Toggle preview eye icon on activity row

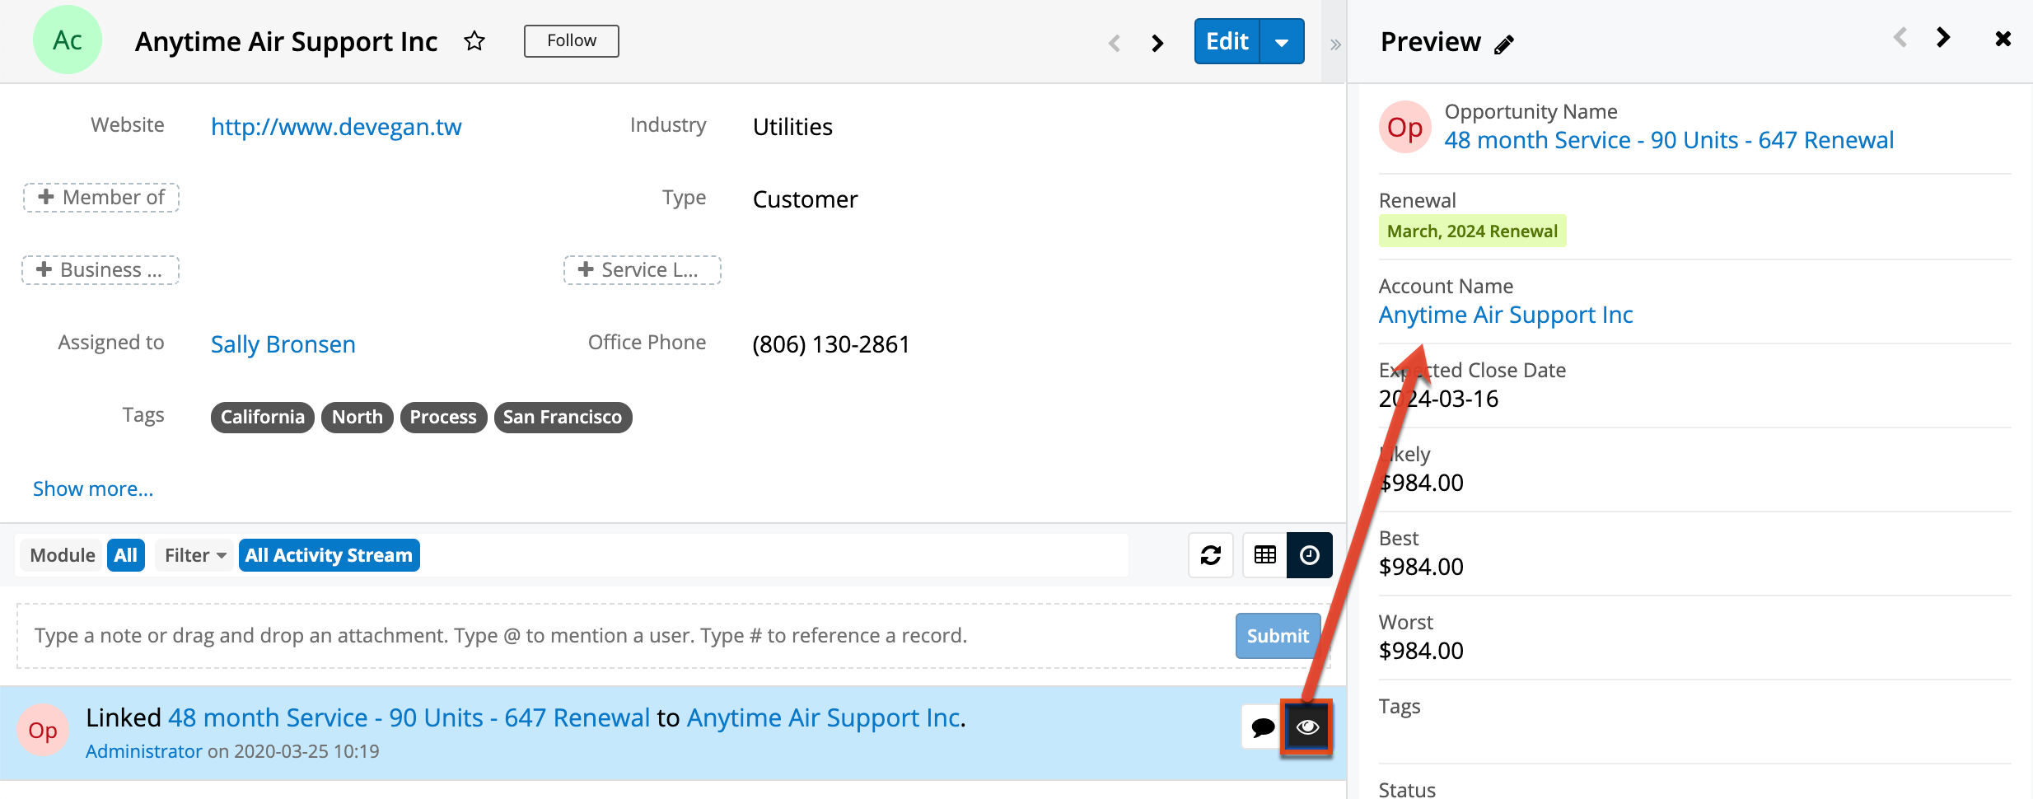coord(1307,727)
